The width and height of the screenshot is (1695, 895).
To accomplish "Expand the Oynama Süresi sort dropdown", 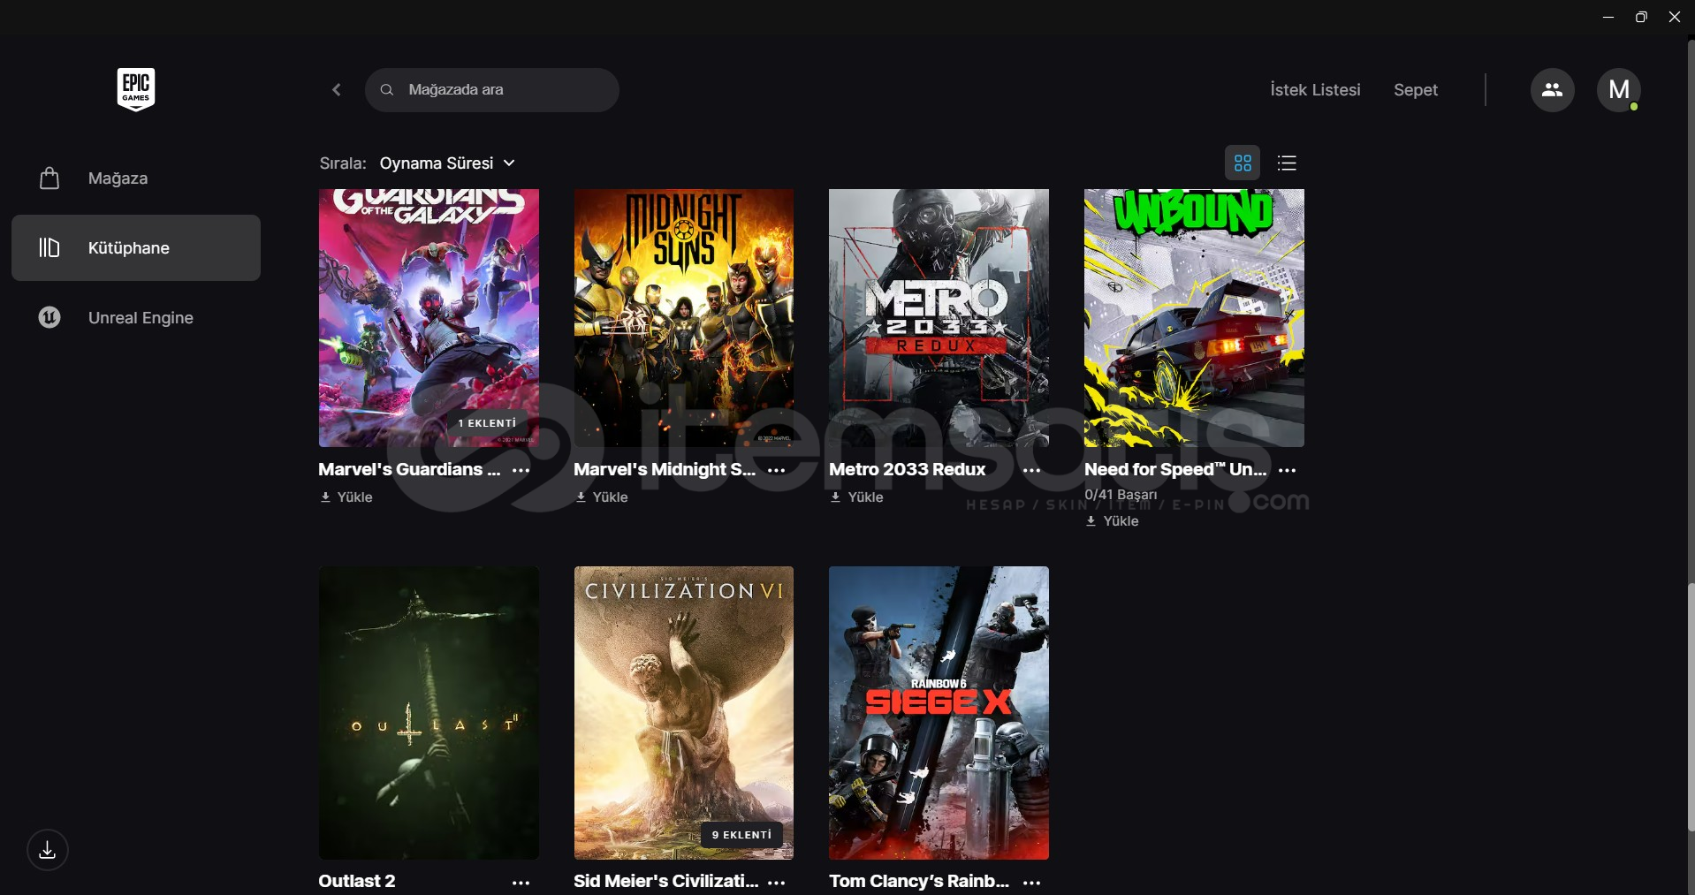I will [x=447, y=163].
